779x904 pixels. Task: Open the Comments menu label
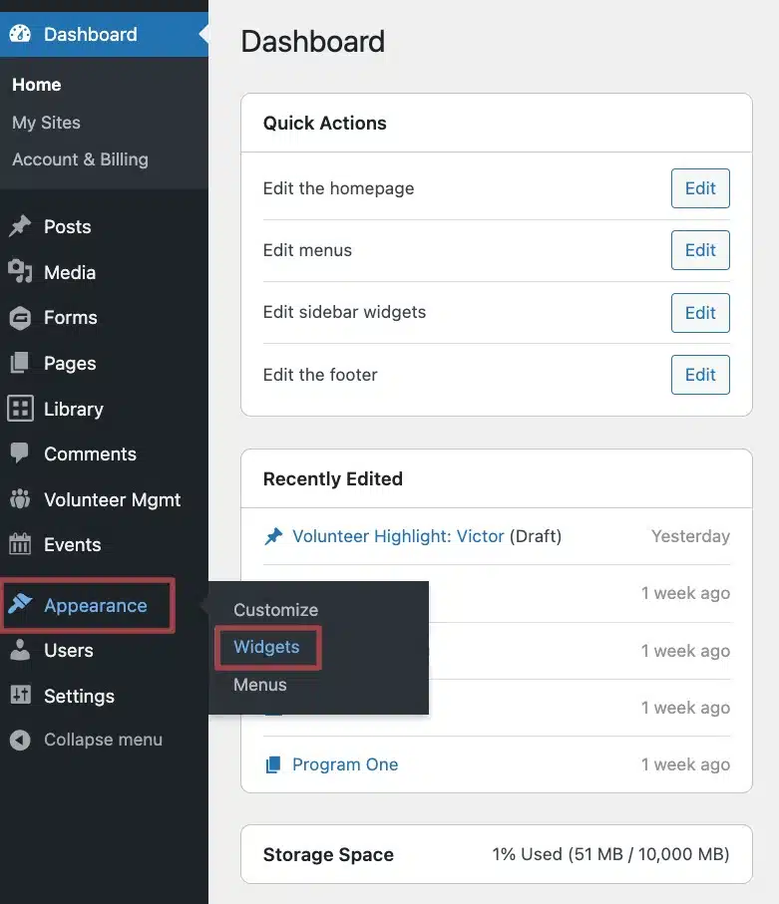tap(90, 453)
